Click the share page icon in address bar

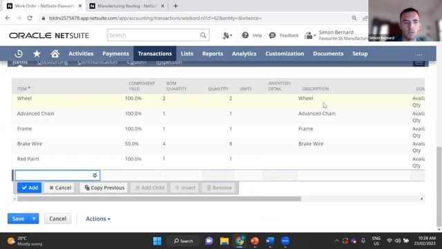[365, 18]
